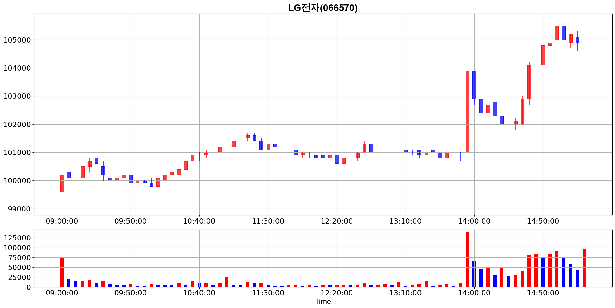Pick 09:50:00 tick label under price chart
Screen dimensions: 615x308
[x=130, y=221]
